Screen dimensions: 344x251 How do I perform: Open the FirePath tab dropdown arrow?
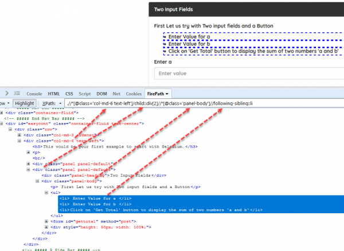click(167, 94)
